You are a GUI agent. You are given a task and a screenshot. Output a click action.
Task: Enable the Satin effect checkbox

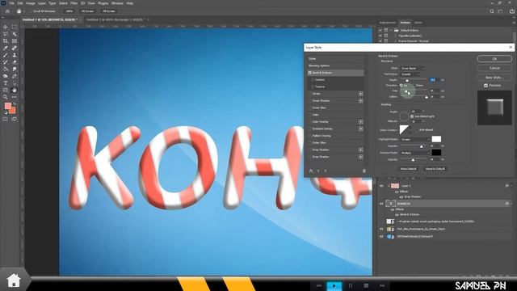tap(310, 115)
